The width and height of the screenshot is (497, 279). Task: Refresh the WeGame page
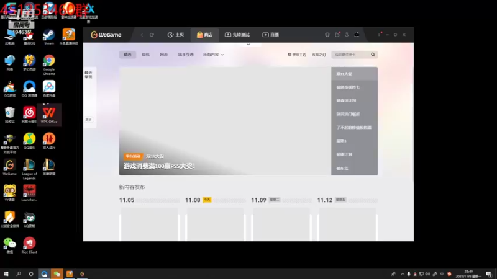click(x=152, y=35)
